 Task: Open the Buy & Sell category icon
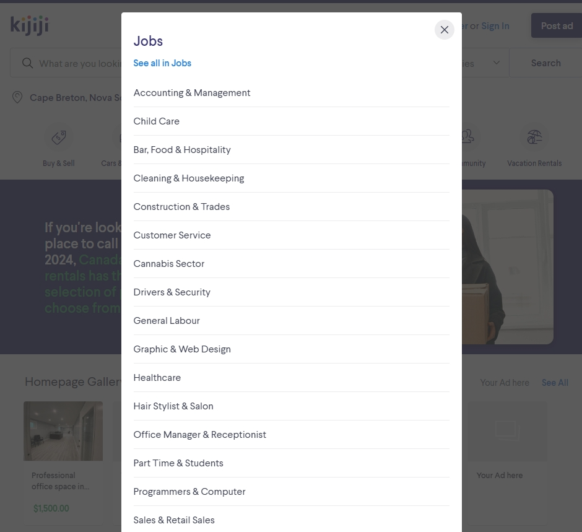[59, 138]
